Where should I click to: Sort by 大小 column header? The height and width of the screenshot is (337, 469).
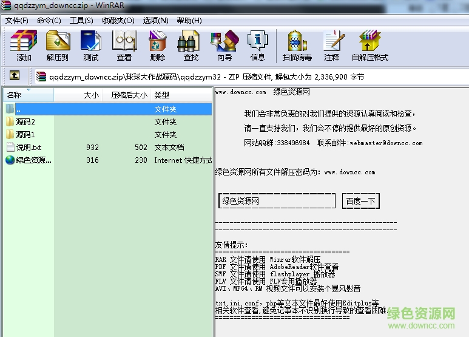coord(78,95)
